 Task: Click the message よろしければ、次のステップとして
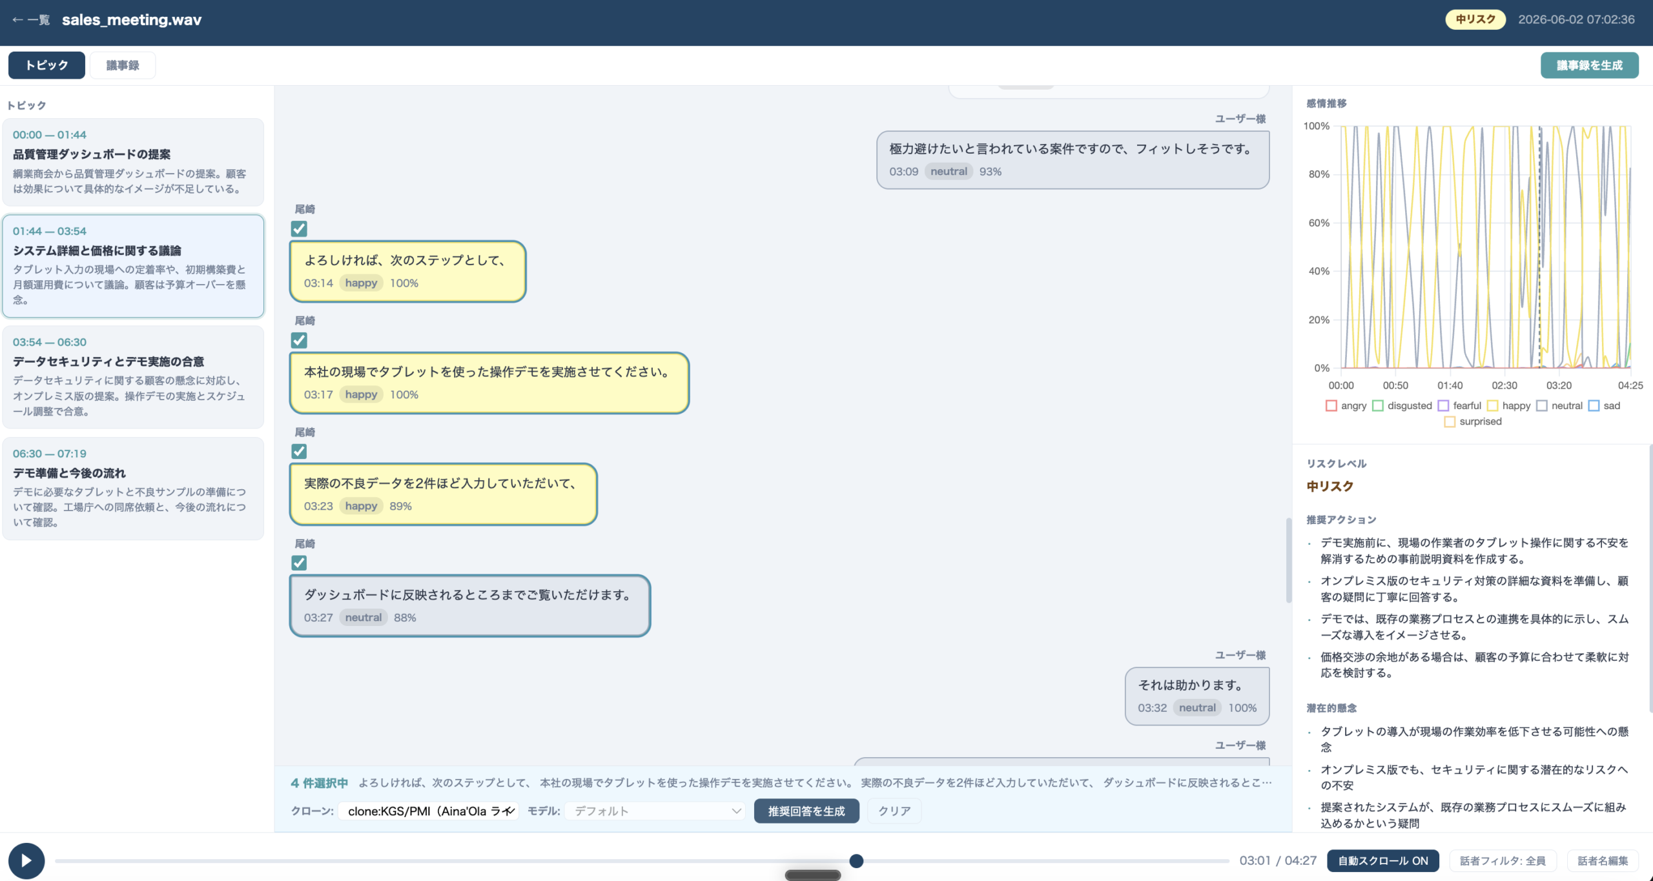click(x=408, y=271)
